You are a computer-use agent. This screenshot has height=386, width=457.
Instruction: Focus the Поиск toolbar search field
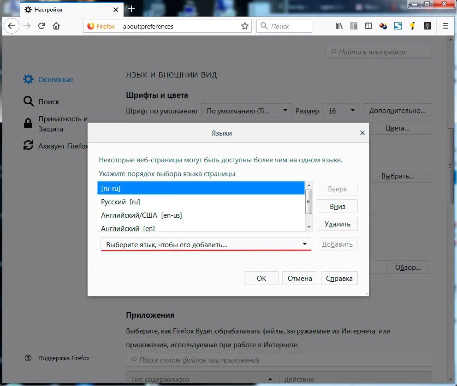point(284,26)
